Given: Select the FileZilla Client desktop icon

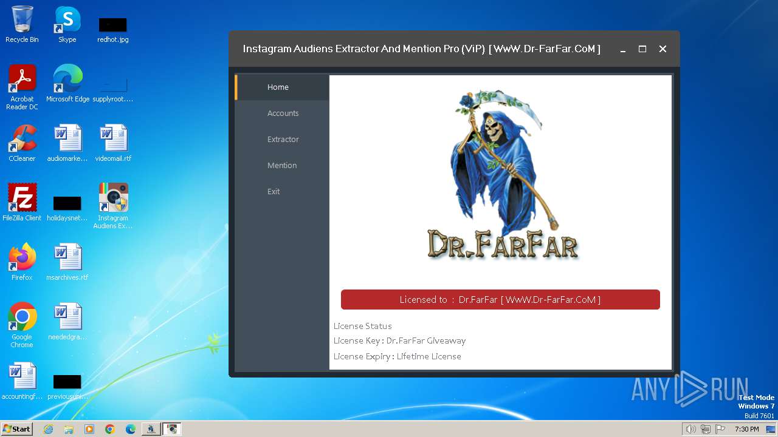Looking at the screenshot, I should (x=22, y=203).
